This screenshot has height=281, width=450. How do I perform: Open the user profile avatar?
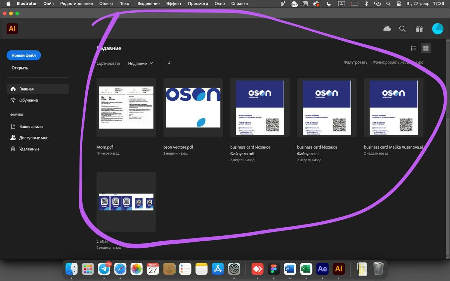pyautogui.click(x=438, y=29)
